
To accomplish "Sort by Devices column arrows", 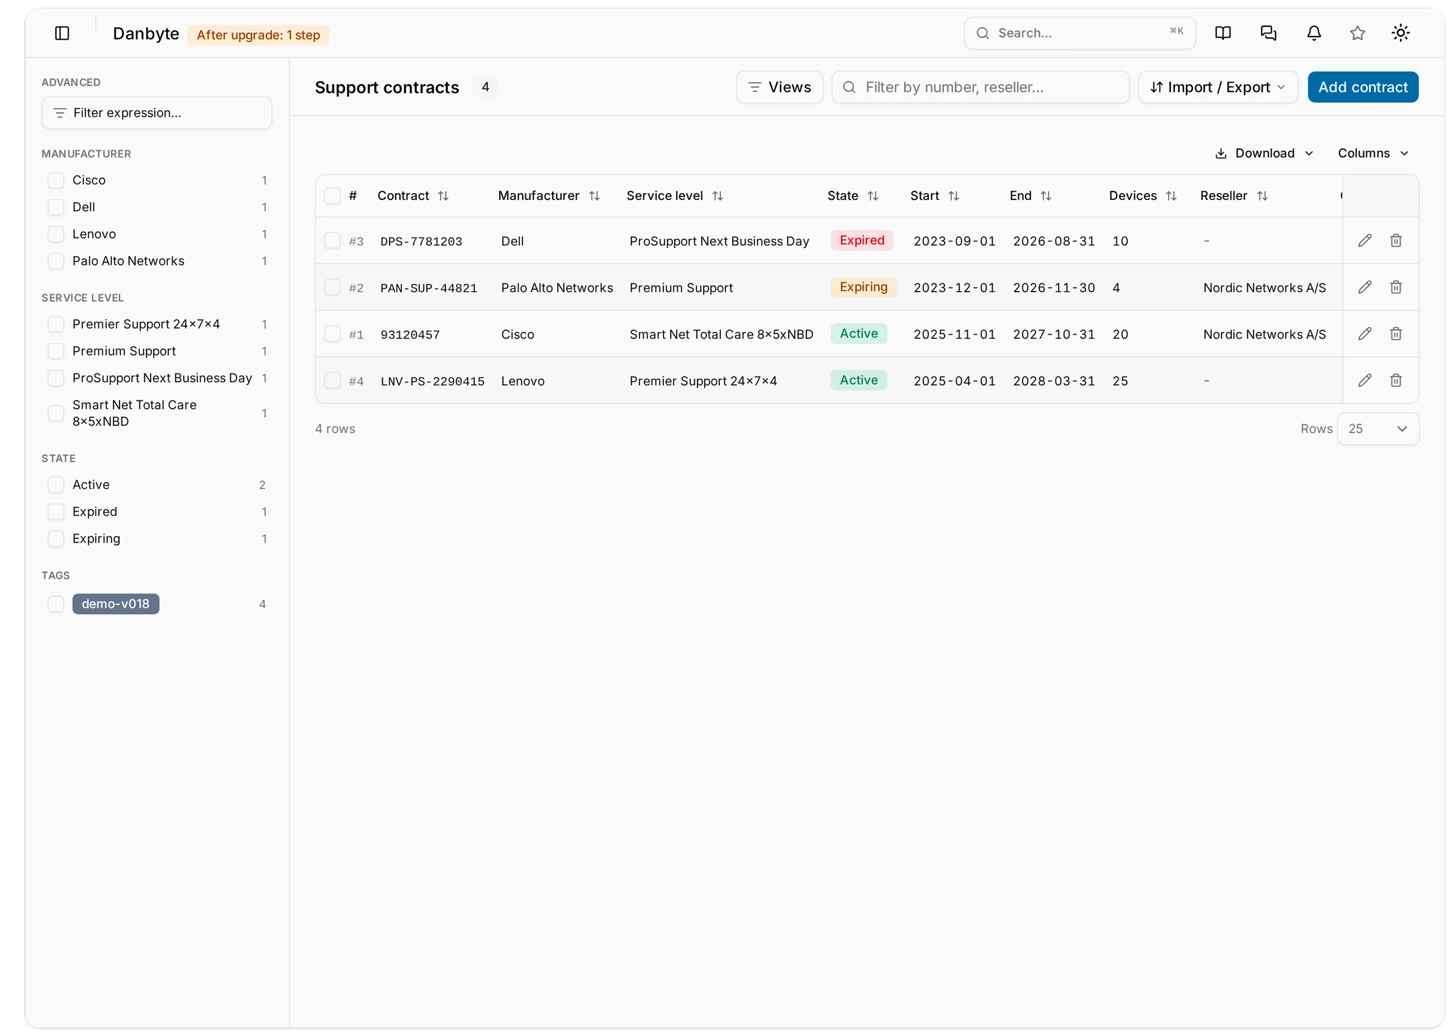I will click(x=1171, y=196).
